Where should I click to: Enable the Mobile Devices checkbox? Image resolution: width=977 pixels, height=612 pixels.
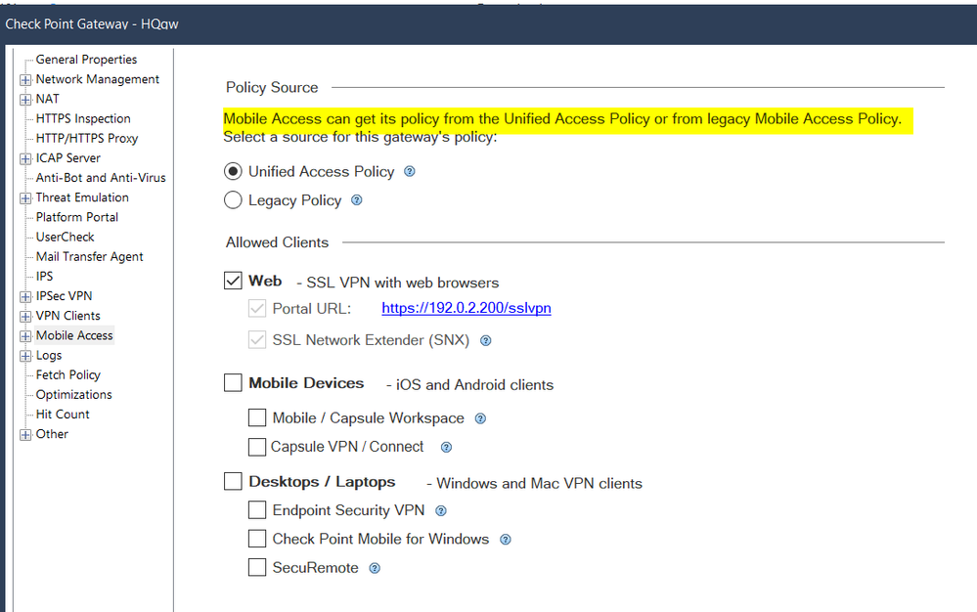coord(233,383)
